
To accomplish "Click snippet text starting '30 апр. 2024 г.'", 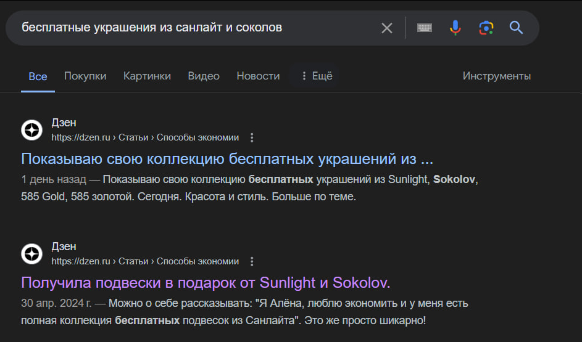I will [x=244, y=312].
